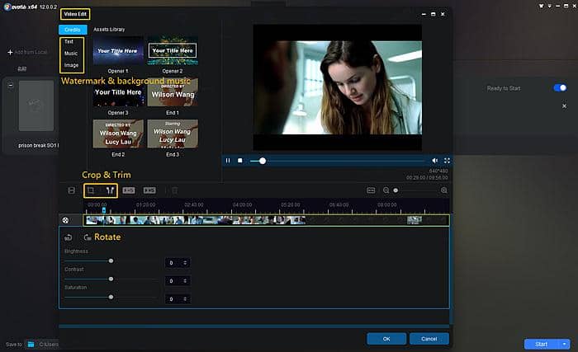
Task: Enter fullscreen preview mode
Action: [447, 161]
